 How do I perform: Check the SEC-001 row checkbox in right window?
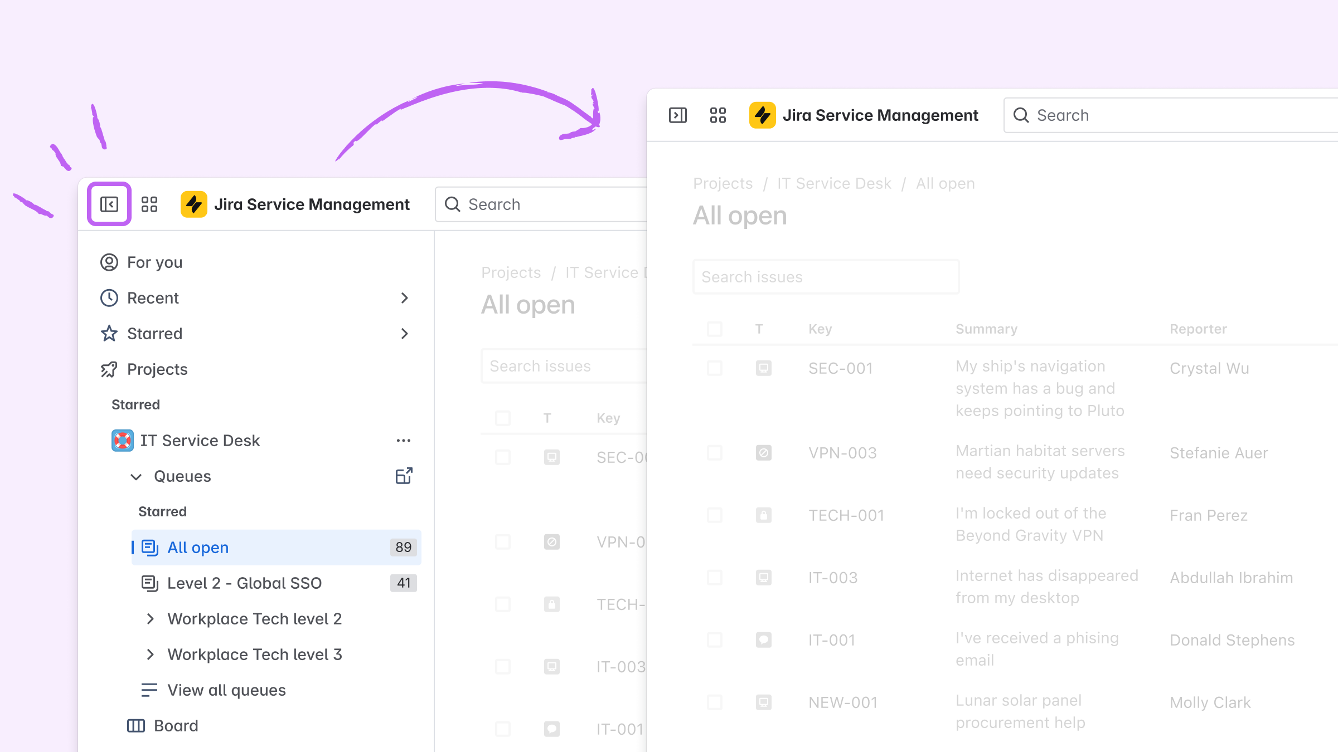pos(715,368)
